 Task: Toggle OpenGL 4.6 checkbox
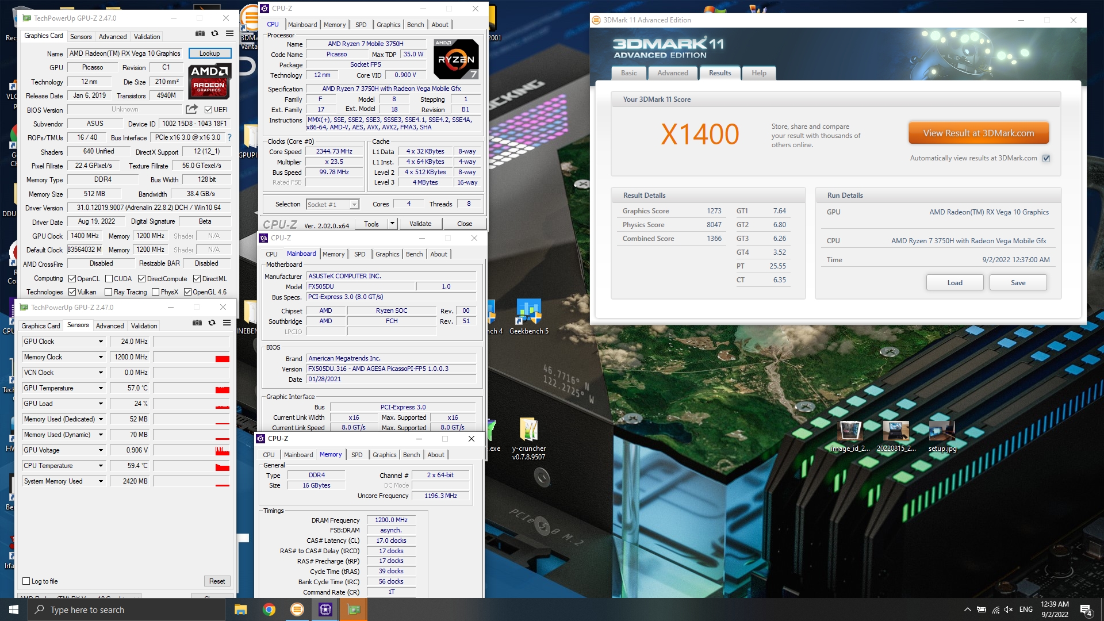point(187,292)
